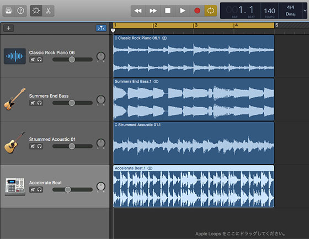The height and width of the screenshot is (239, 309).
Task: Open the Library panel icon
Action: pos(8,10)
